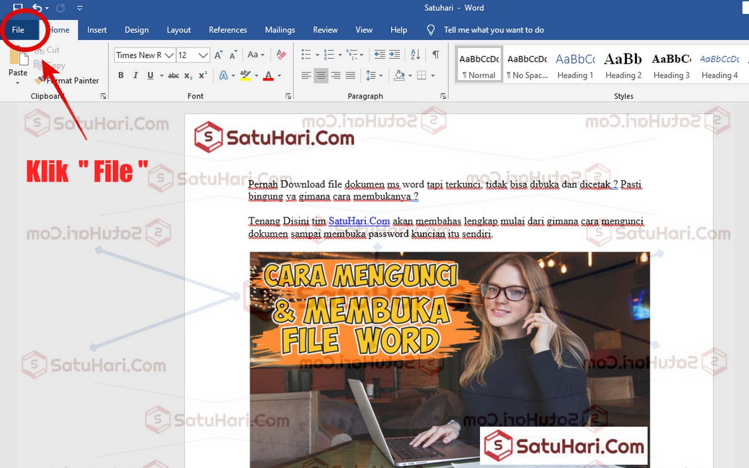Screen dimensions: 749x468
Task: Click the Increase Indent icon
Action: click(395, 54)
